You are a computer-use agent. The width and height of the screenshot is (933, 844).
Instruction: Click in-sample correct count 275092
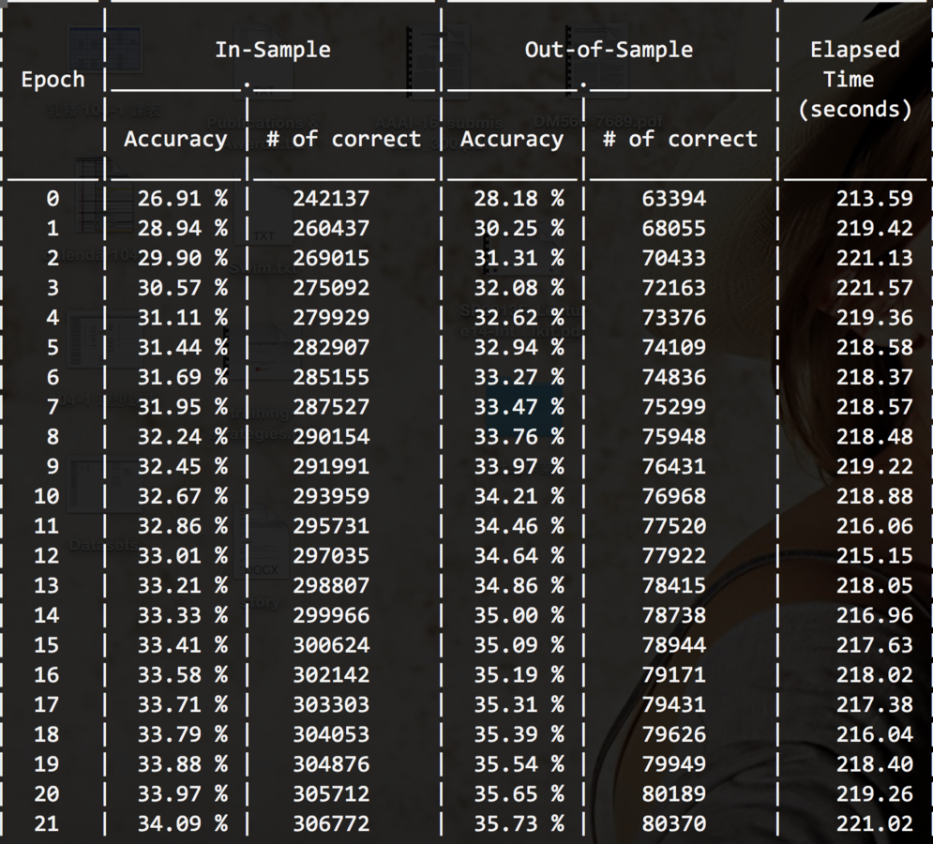click(x=331, y=288)
